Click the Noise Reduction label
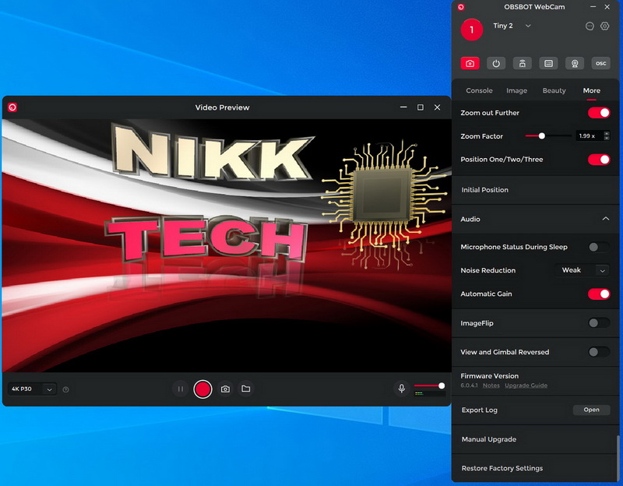This screenshot has width=623, height=486. tap(488, 270)
